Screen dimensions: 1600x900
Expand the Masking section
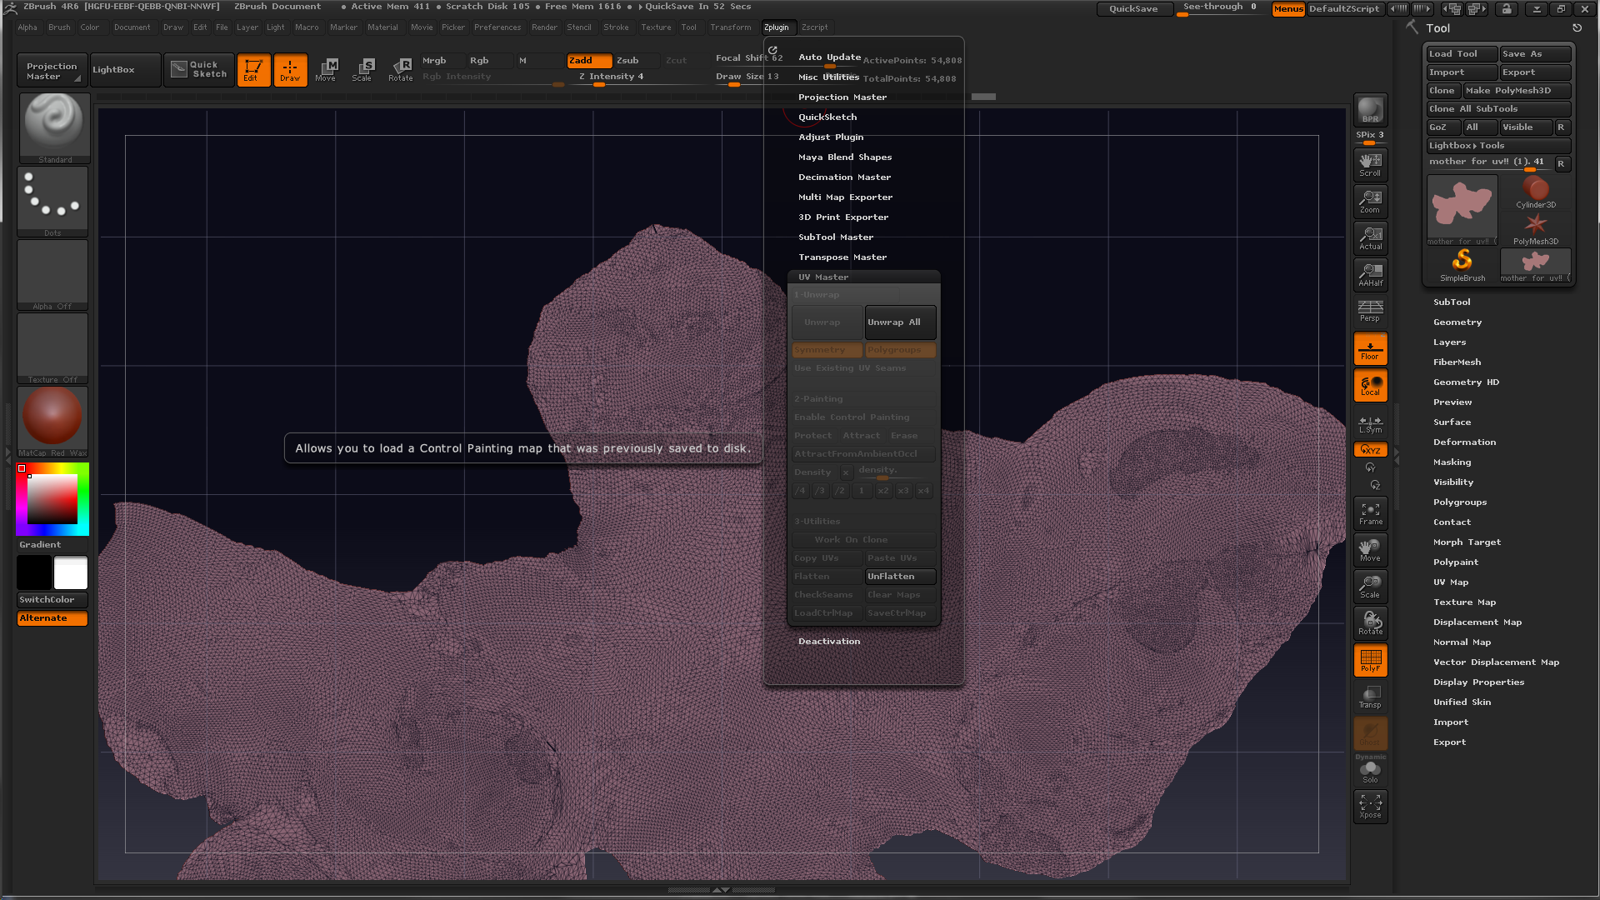coord(1452,462)
